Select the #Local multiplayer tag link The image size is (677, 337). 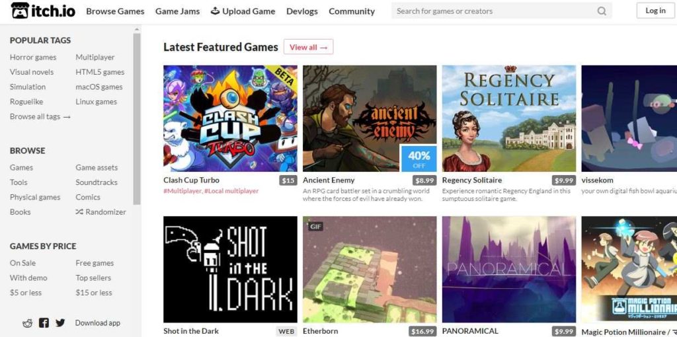231,191
